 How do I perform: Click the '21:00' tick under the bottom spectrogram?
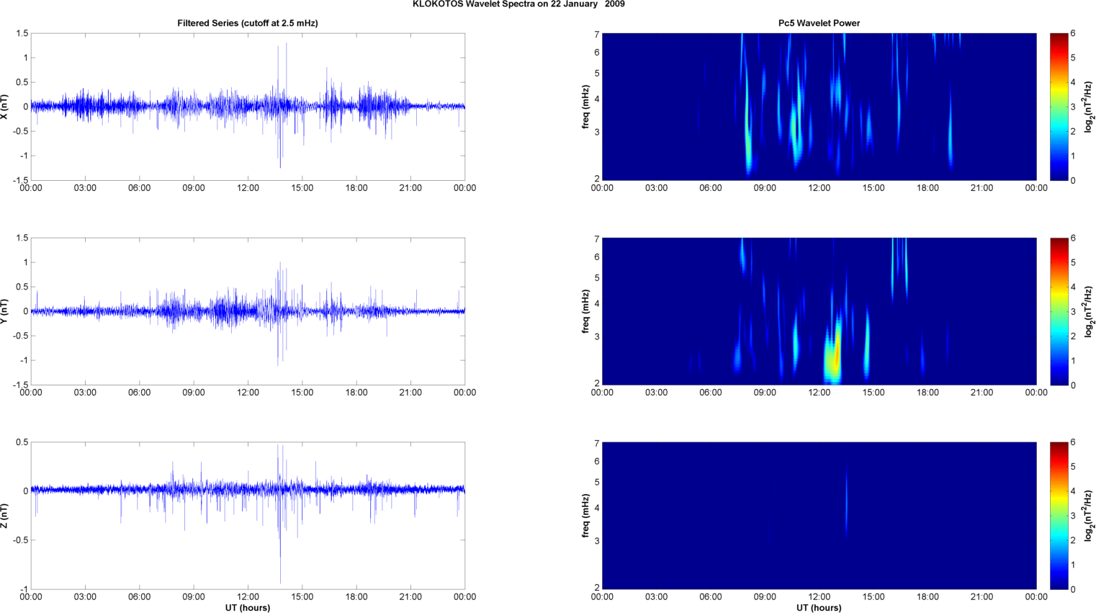pos(982,596)
